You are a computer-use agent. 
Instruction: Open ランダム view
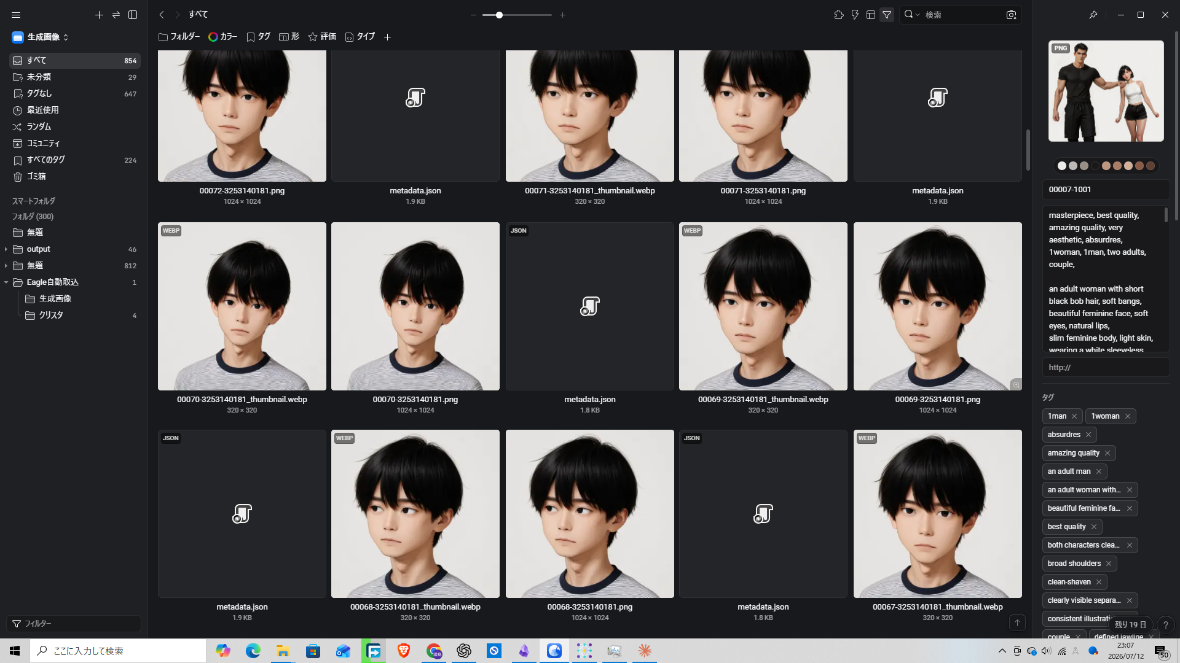(x=75, y=127)
